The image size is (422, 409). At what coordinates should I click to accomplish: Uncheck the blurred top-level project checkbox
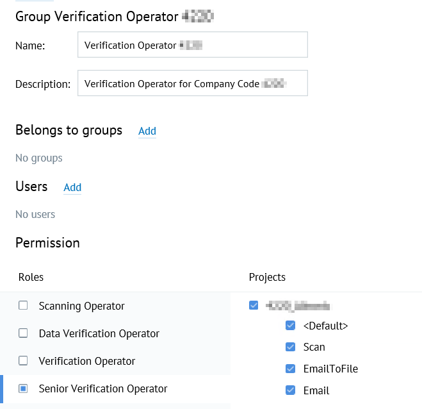point(254,305)
